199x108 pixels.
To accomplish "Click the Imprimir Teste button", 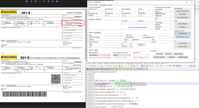I will [x=183, y=57].
